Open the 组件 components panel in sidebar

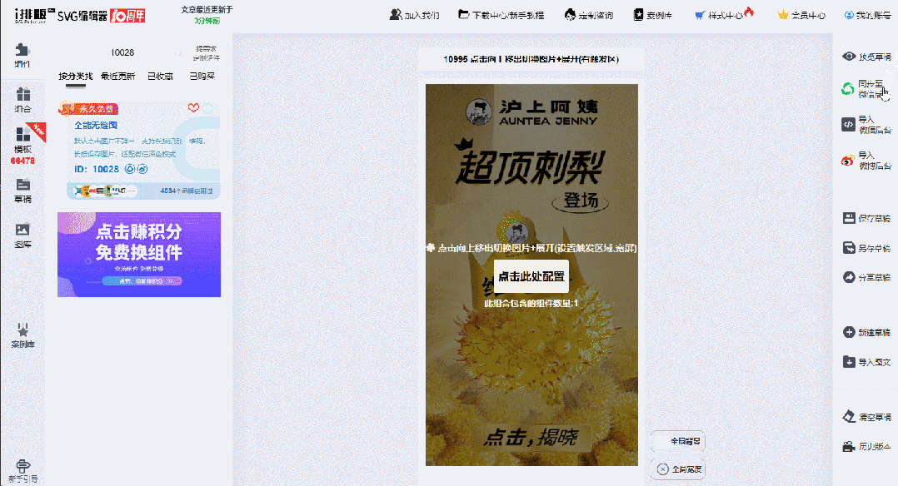(22, 56)
